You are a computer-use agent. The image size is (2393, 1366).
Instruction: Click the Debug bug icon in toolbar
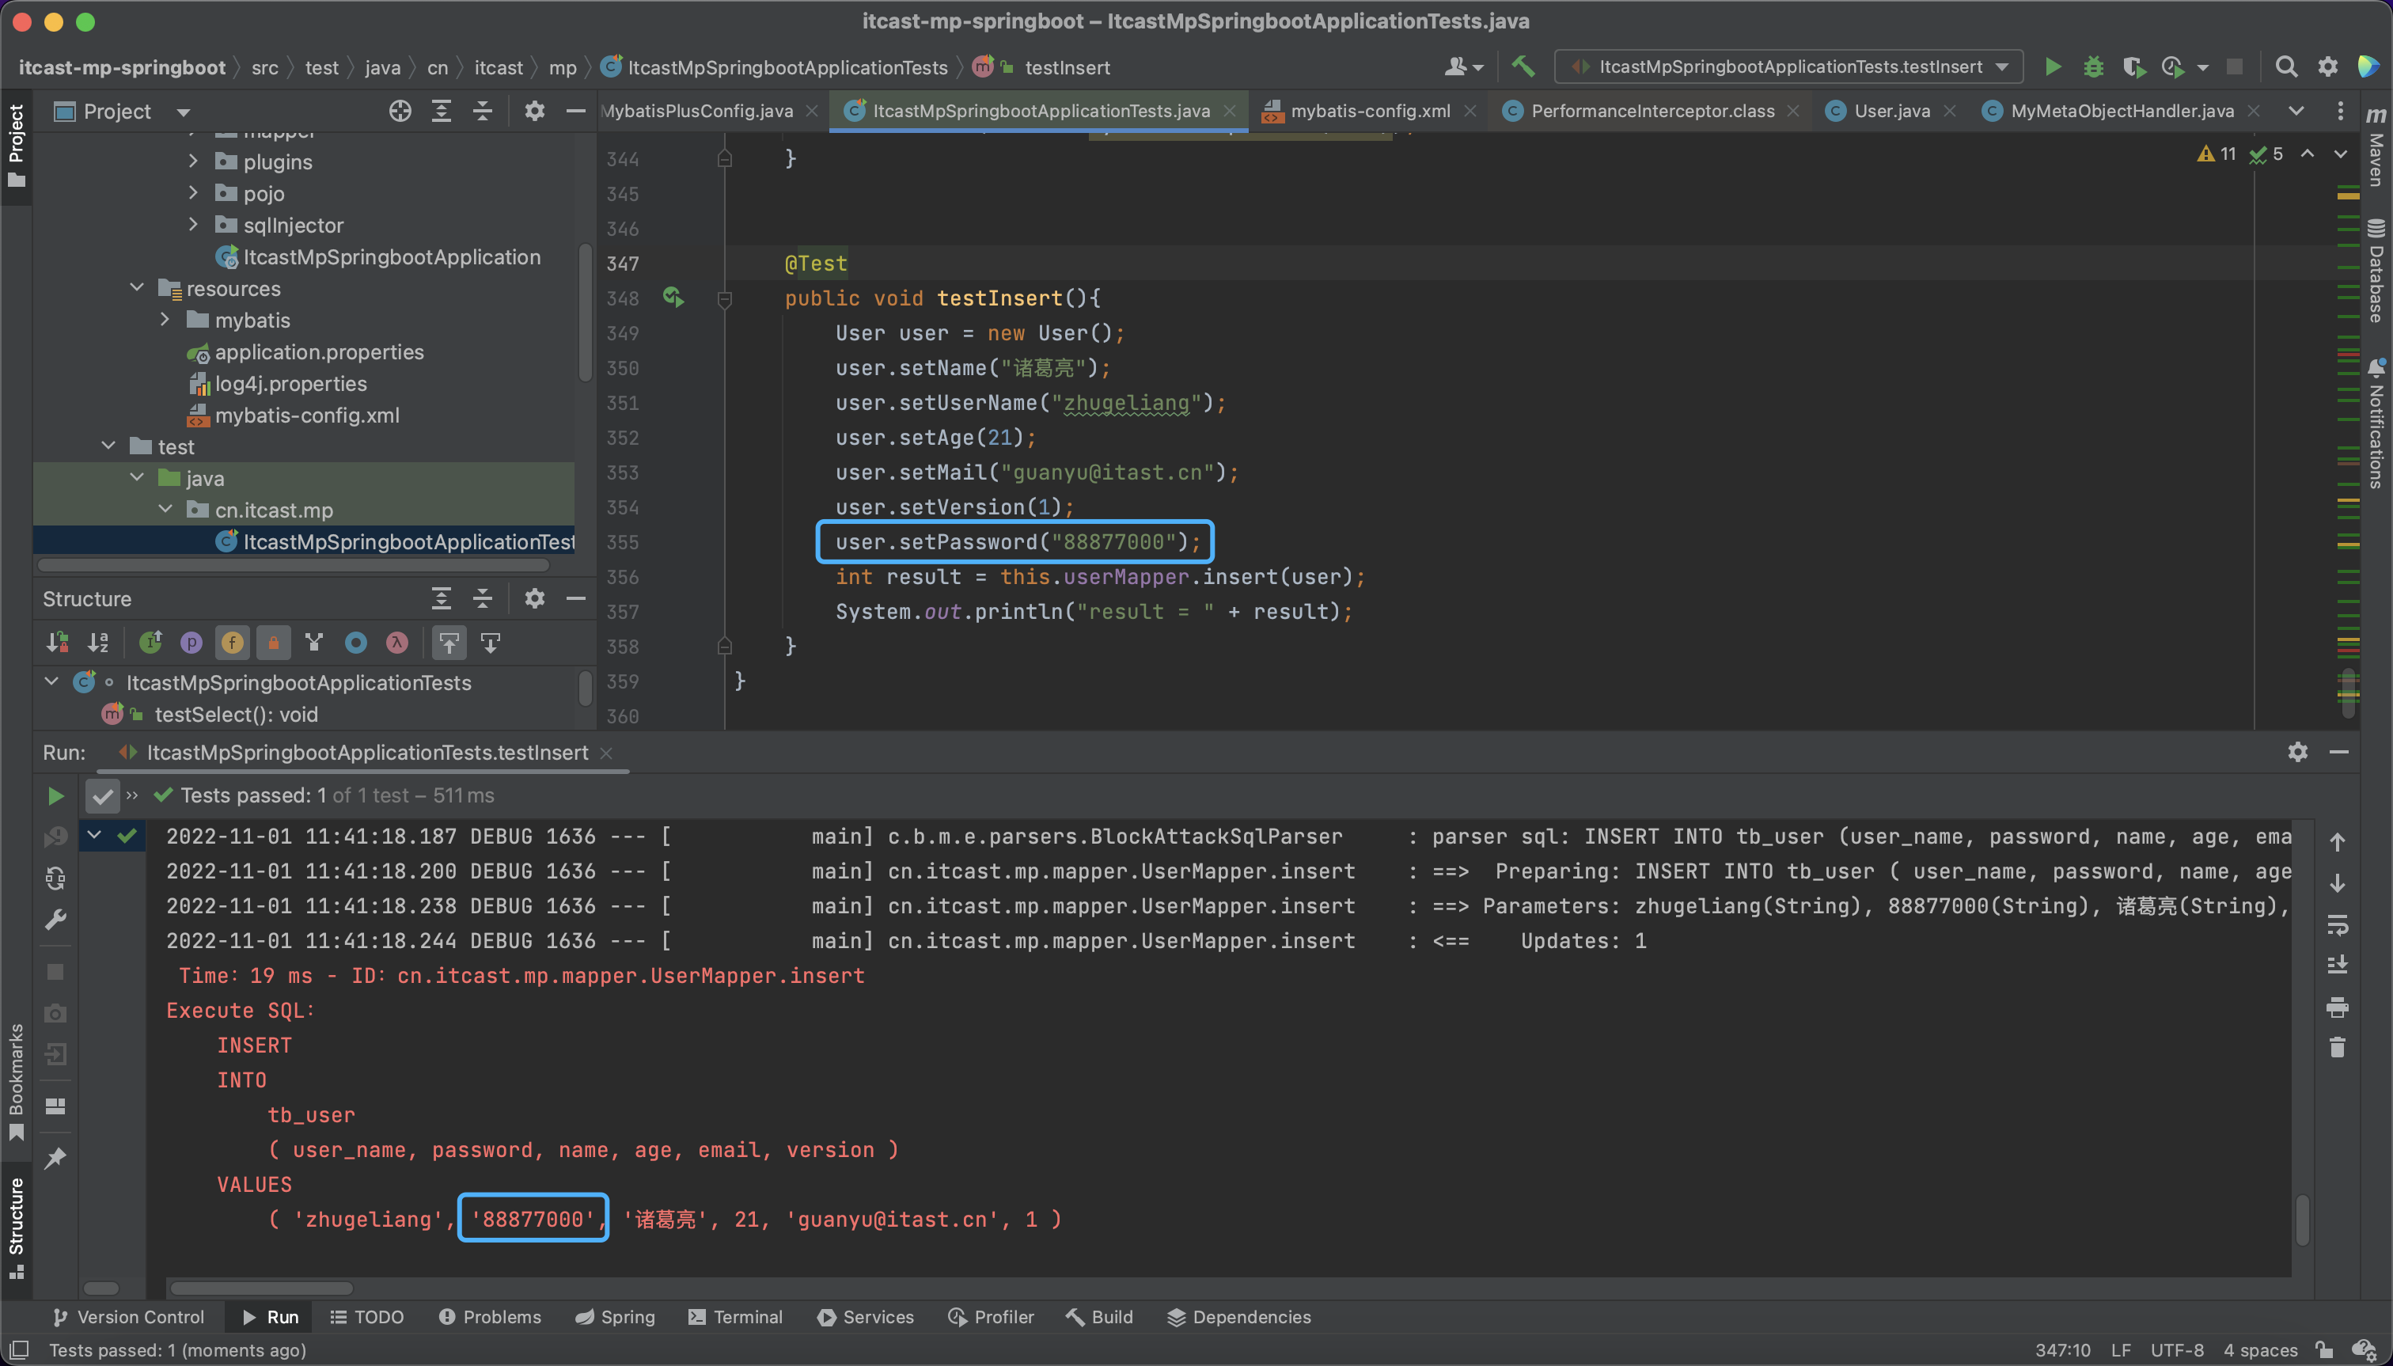(2093, 66)
